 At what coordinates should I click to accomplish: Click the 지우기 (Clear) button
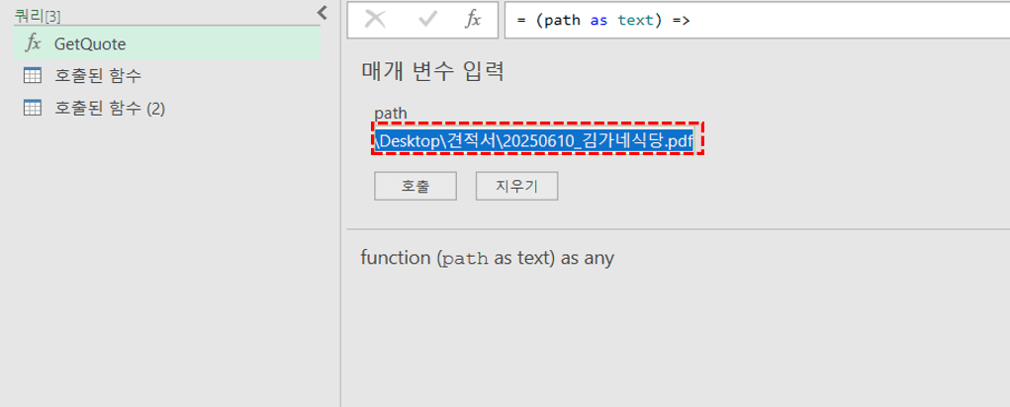click(x=516, y=187)
